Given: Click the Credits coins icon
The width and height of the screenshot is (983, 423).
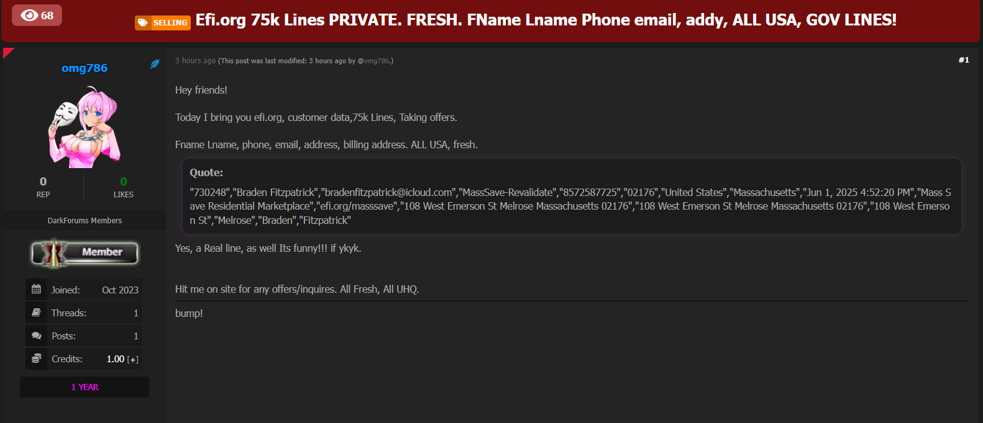Looking at the screenshot, I should point(36,358).
